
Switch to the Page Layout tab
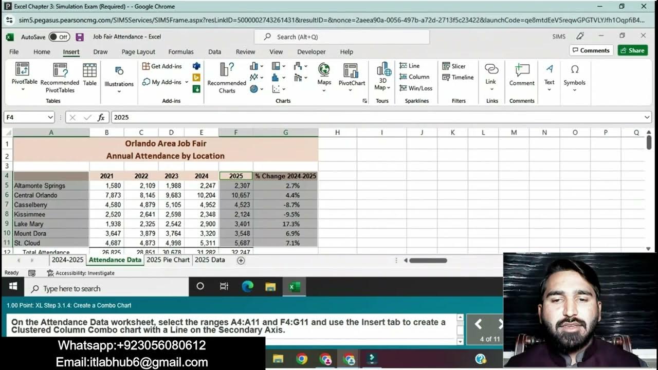[138, 52]
